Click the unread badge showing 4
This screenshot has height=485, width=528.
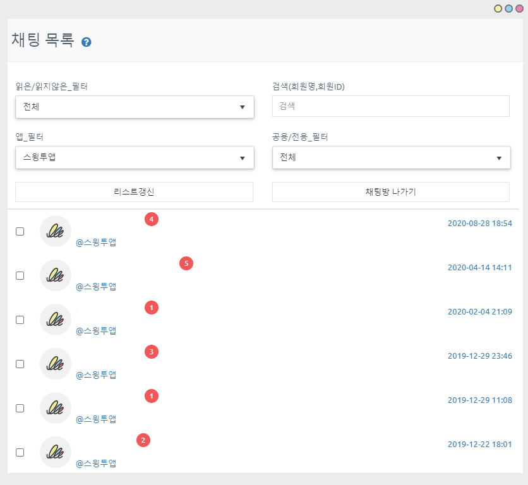pos(151,219)
